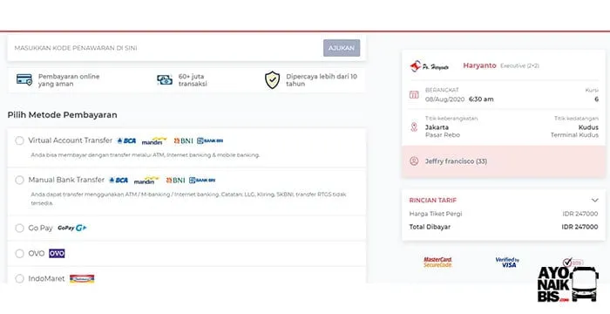Image resolution: width=610 pixels, height=314 pixels.
Task: Click the GoPay logo
Action: (x=72, y=228)
